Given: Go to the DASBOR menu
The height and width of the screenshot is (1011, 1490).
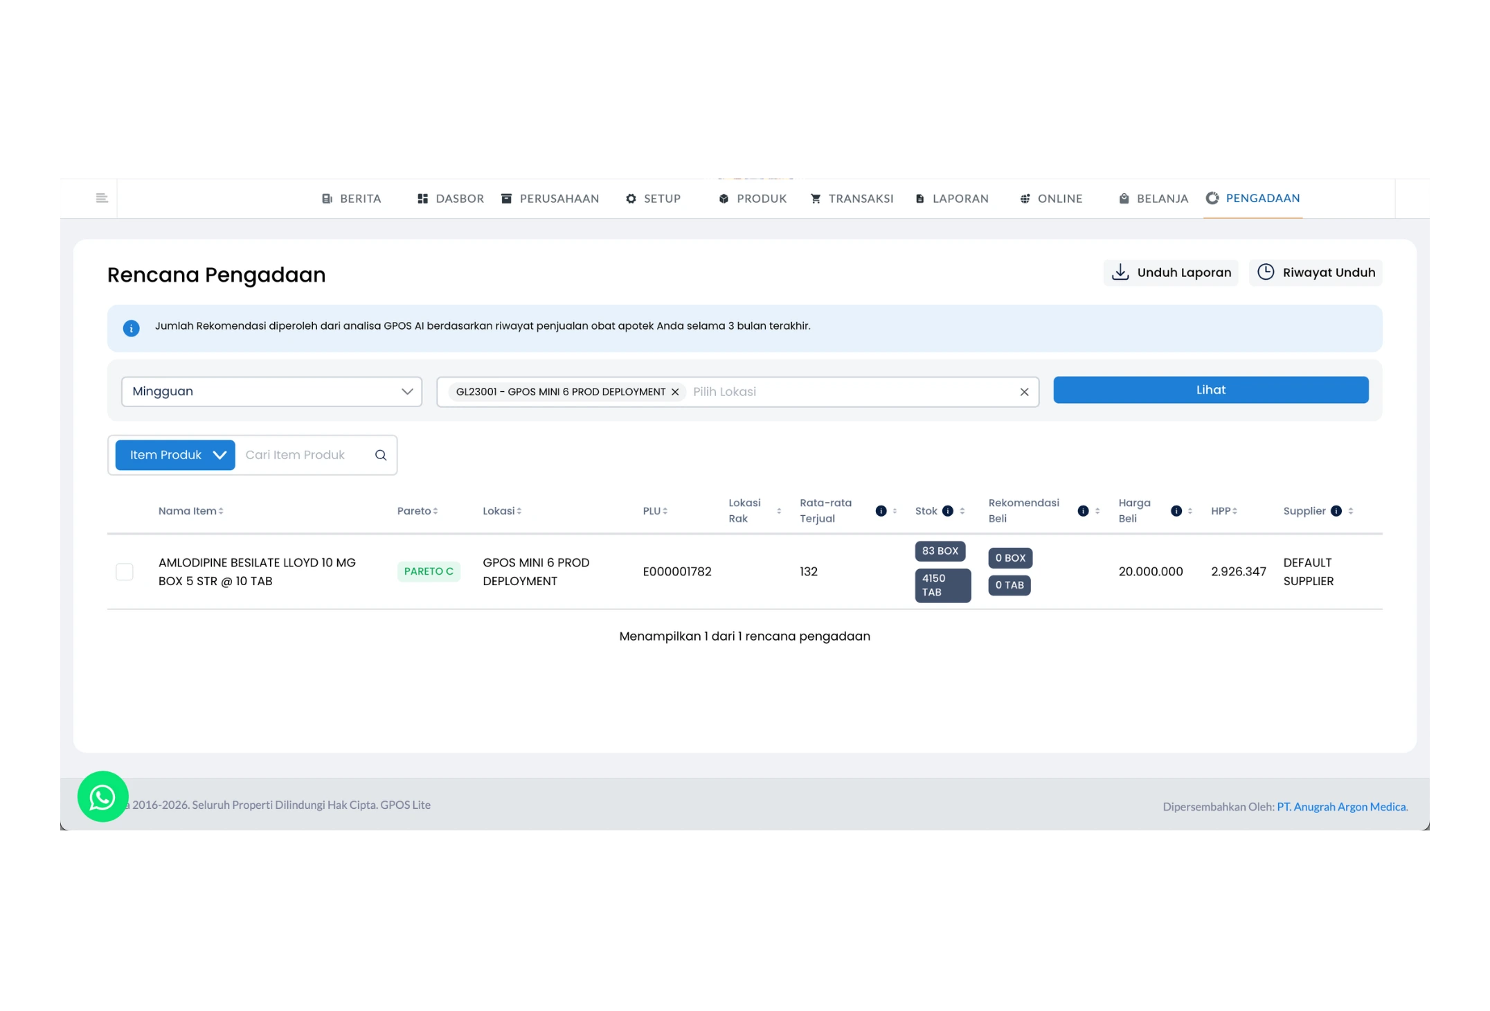Looking at the screenshot, I should [451, 199].
